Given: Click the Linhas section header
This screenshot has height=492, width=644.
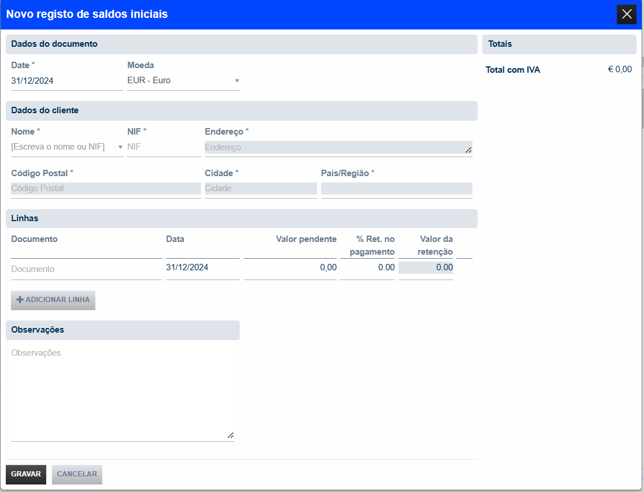Looking at the screenshot, I should [241, 218].
